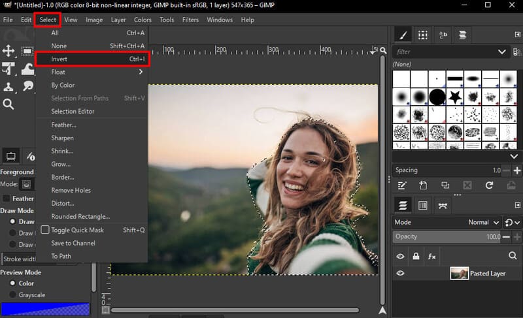Click the zoom icon at ruler corner
Image resolution: width=523 pixels, height=318 pixels.
click(383, 51)
